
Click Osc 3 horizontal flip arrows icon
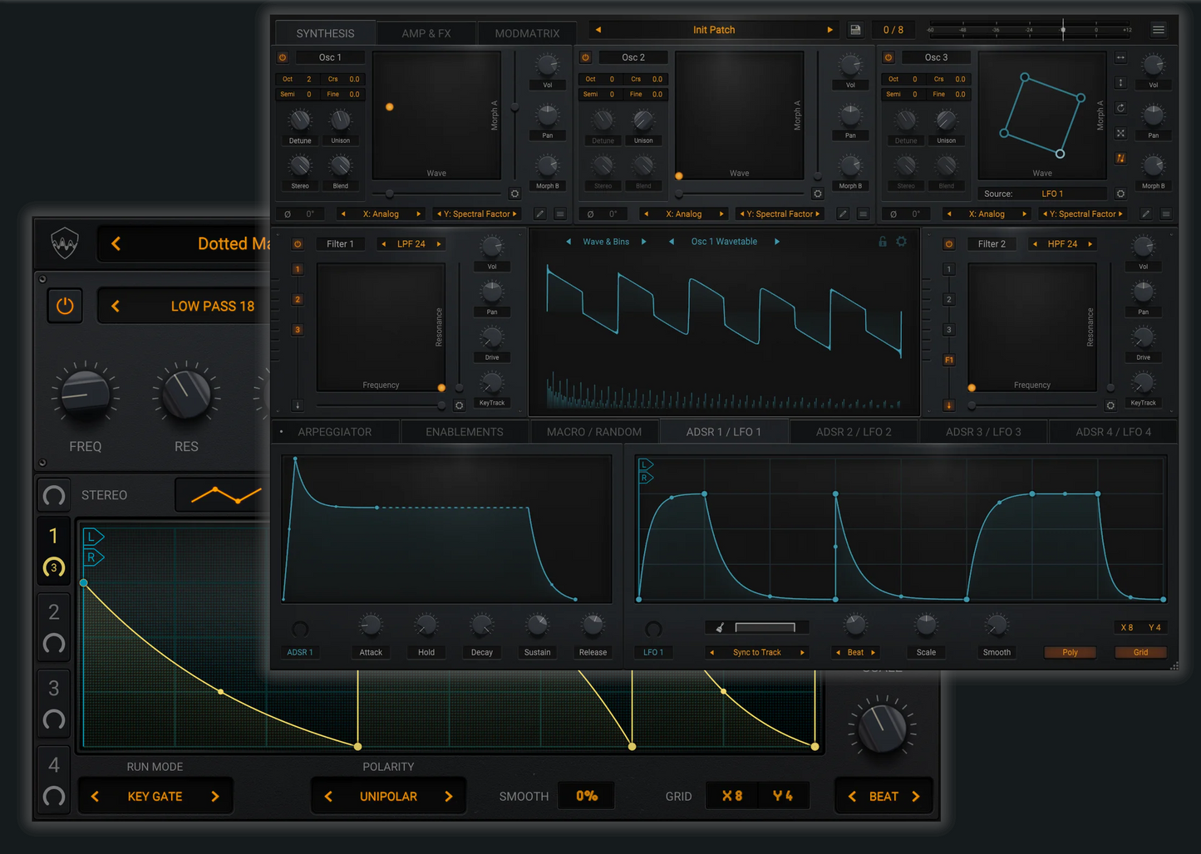coord(1120,57)
